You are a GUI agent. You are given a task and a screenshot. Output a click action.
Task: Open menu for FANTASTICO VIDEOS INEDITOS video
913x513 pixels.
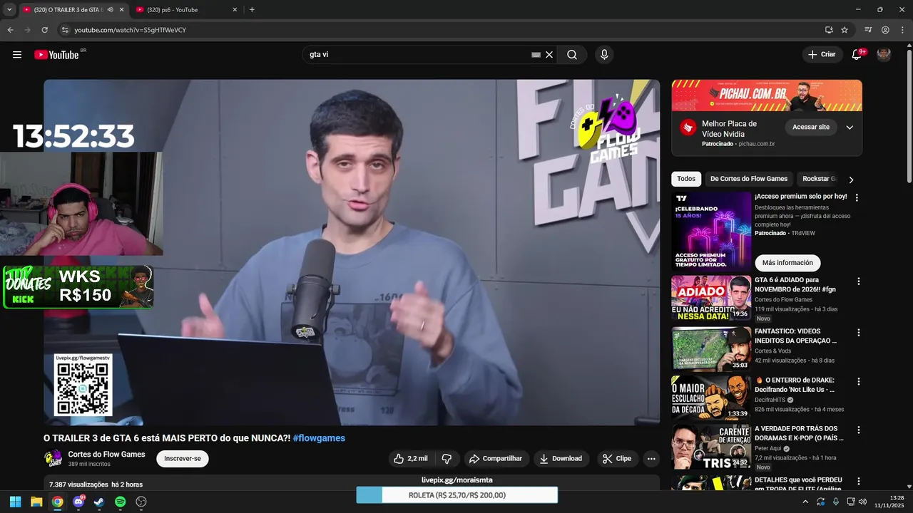pos(859,333)
